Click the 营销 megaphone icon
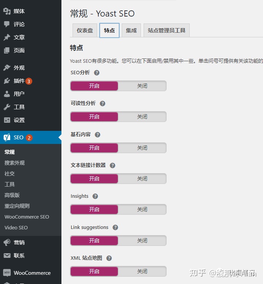This screenshot has width=263, height=284. pos(7,242)
